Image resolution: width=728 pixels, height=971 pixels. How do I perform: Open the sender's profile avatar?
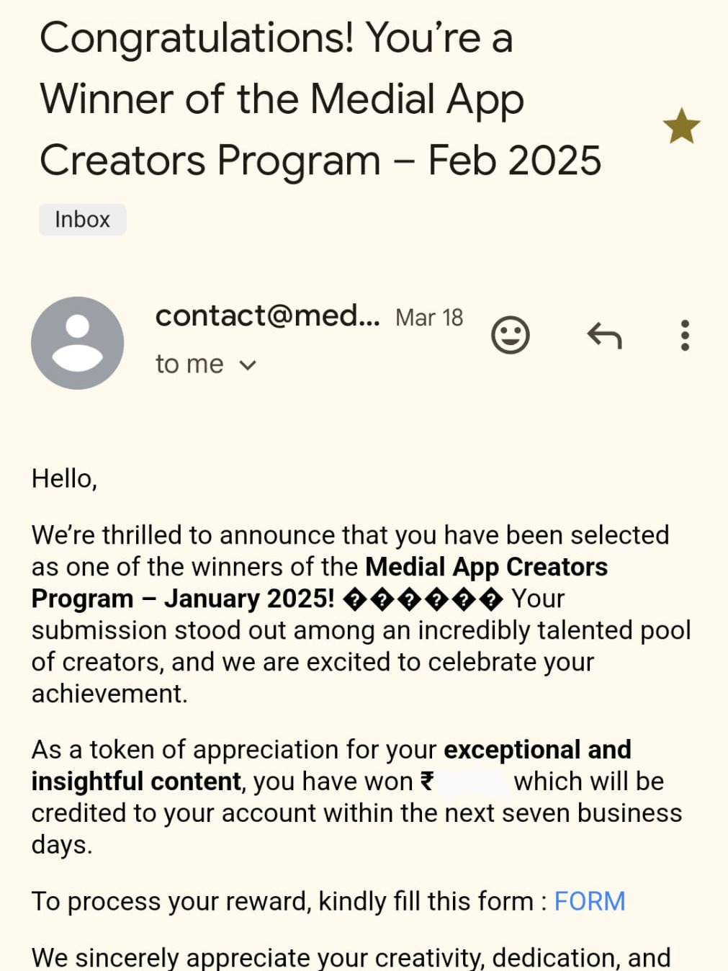coord(77,343)
